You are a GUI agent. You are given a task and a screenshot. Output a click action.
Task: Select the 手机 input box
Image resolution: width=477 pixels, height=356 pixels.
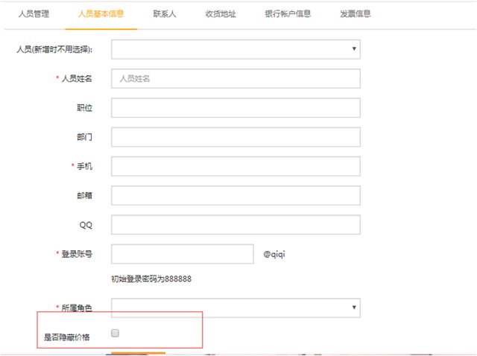pos(236,166)
